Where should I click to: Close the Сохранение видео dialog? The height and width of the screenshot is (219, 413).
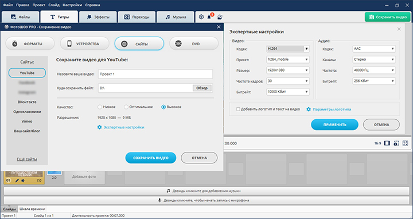219,27
